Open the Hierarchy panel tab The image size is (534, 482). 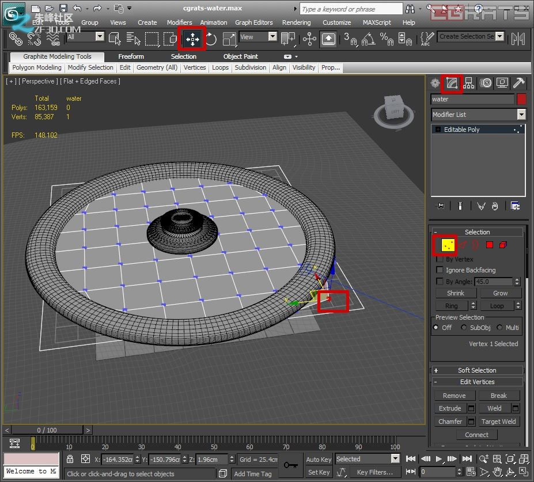click(x=469, y=83)
